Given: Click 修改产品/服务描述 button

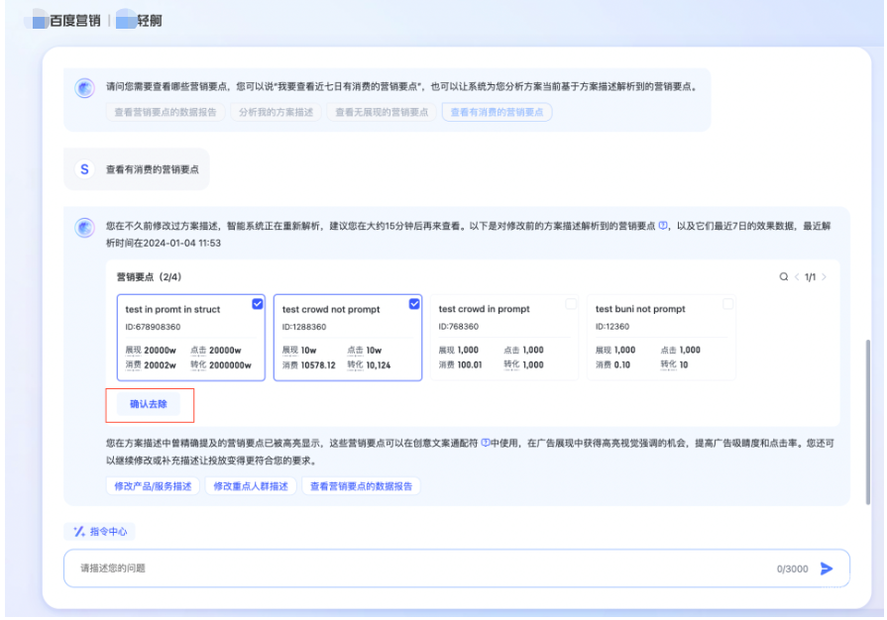Looking at the screenshot, I should 153,486.
